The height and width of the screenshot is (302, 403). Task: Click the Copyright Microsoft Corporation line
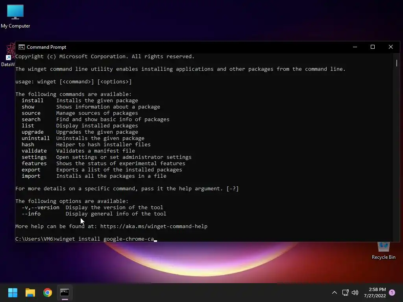[x=105, y=57]
